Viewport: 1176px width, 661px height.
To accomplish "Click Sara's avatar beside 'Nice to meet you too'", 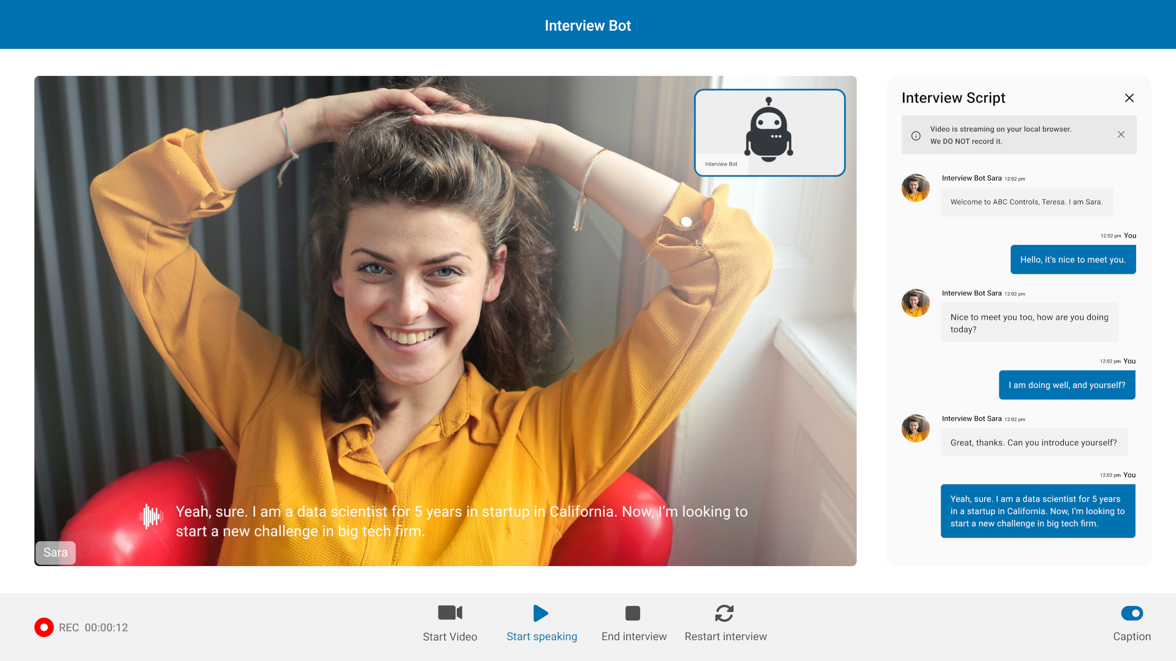I will tap(915, 303).
